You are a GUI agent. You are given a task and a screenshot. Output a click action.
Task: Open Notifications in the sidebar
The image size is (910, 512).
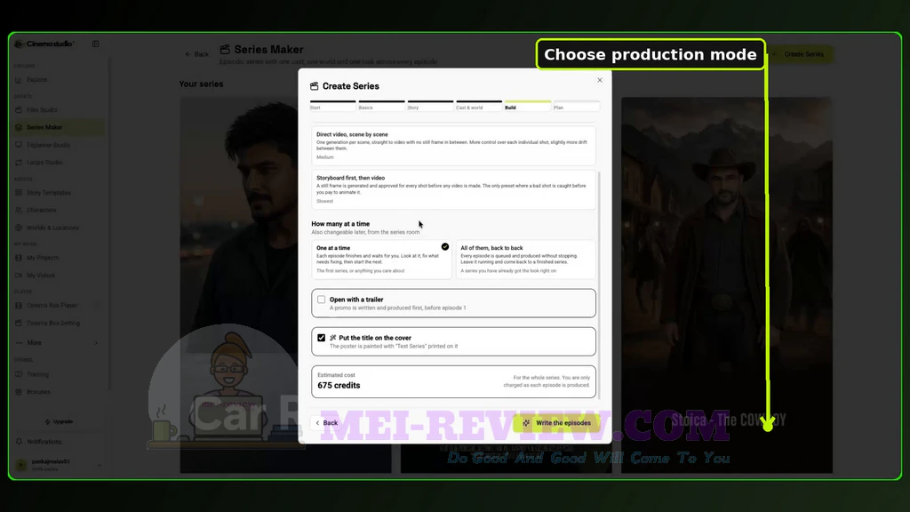pyautogui.click(x=58, y=442)
